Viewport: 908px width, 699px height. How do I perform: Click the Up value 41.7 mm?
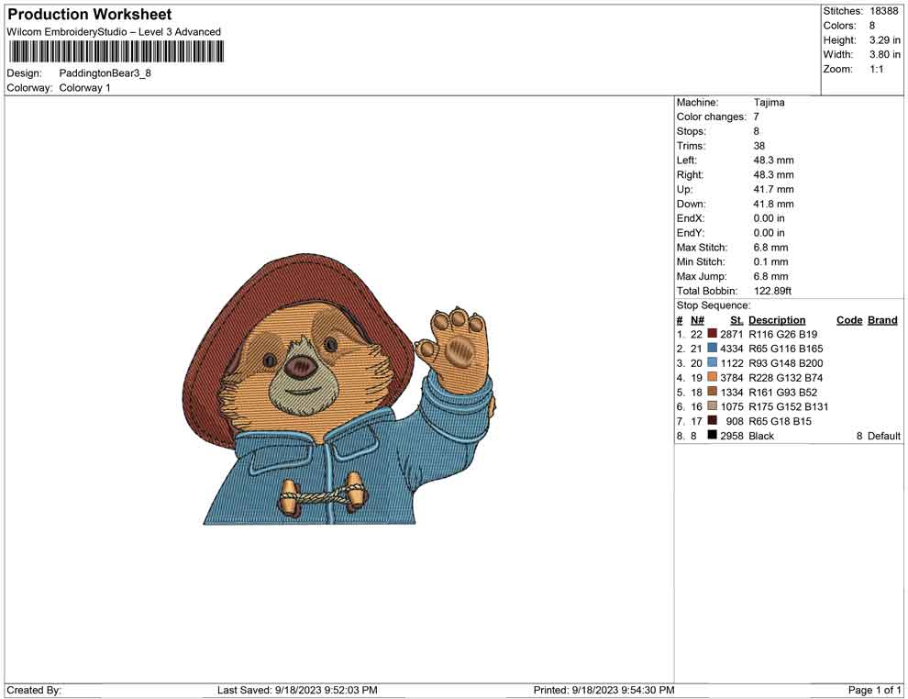[x=774, y=189]
